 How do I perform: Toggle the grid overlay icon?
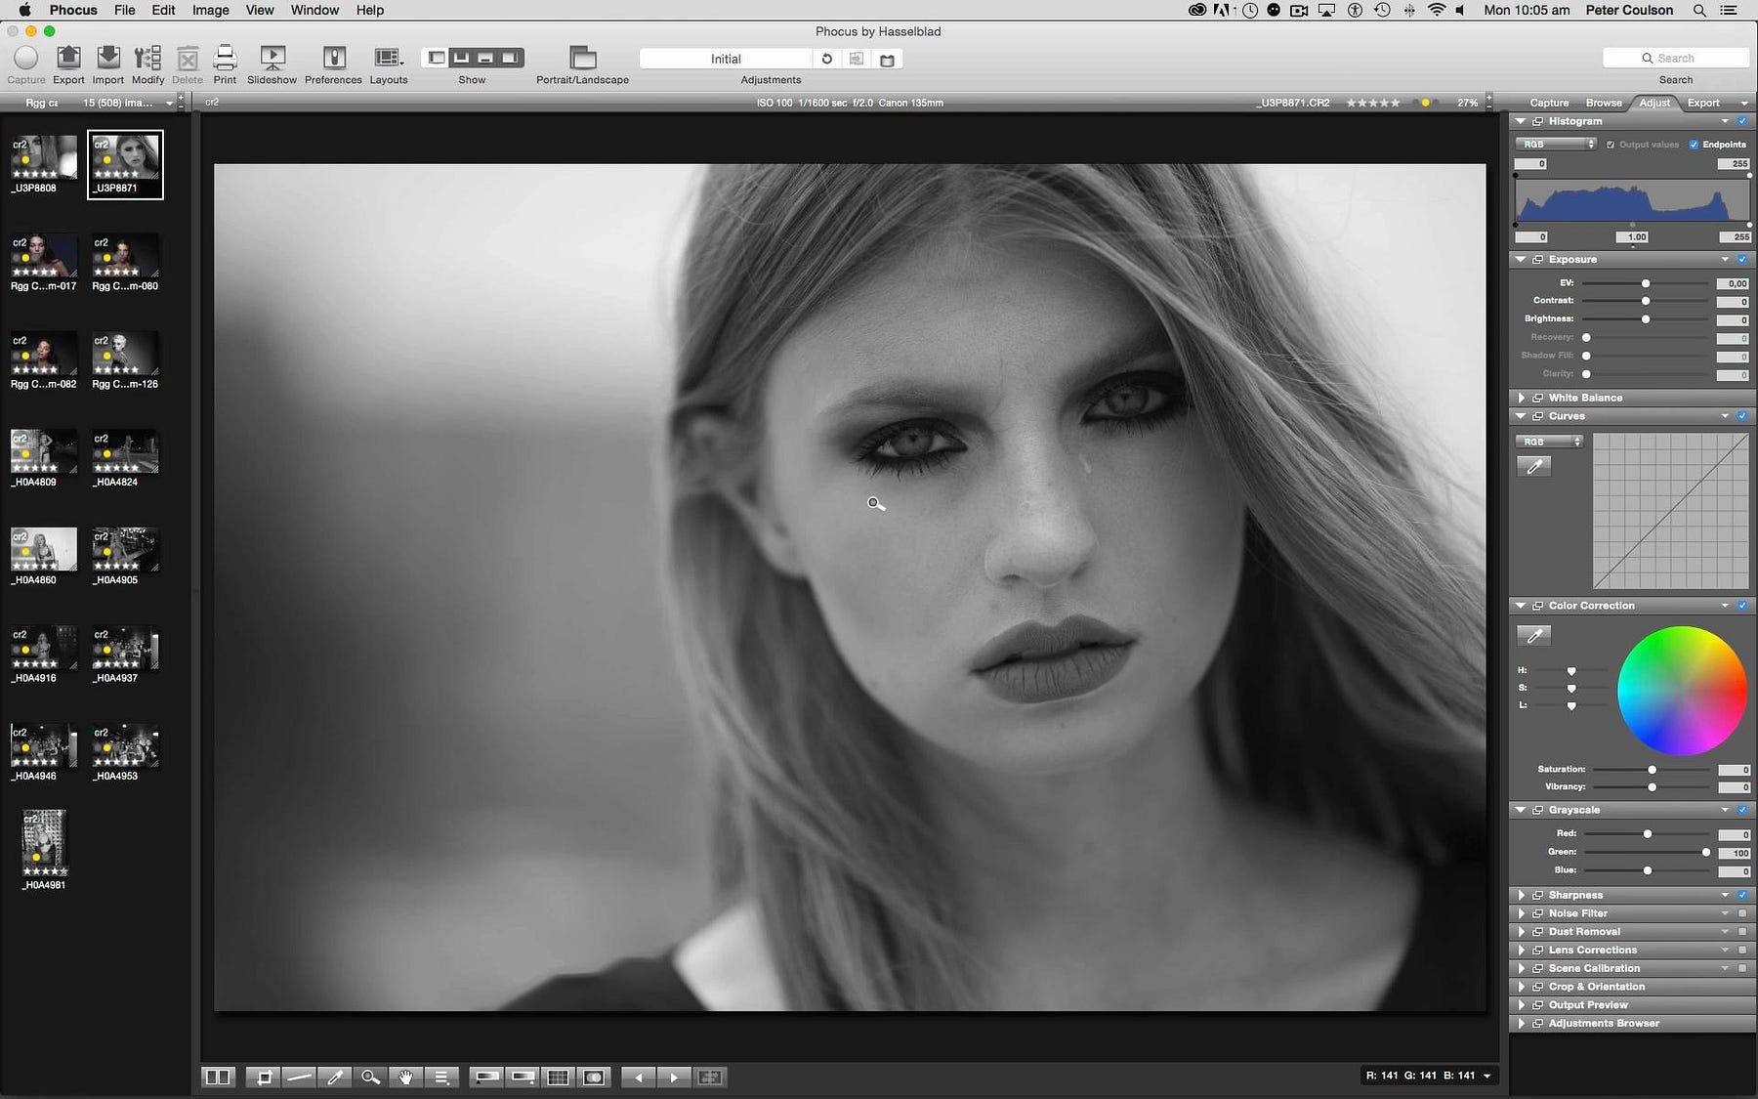pos(558,1077)
